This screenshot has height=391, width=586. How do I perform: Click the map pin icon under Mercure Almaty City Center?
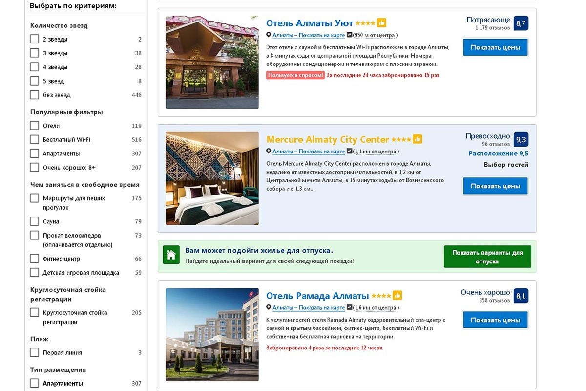269,152
